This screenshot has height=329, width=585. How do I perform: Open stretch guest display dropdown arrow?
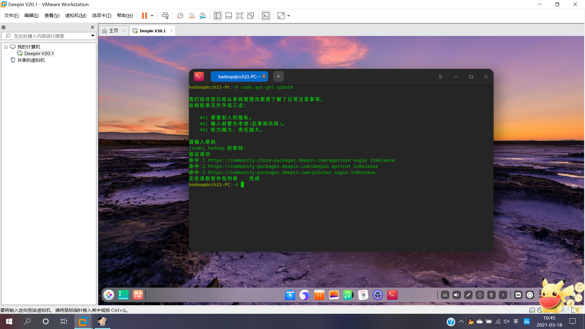(289, 16)
